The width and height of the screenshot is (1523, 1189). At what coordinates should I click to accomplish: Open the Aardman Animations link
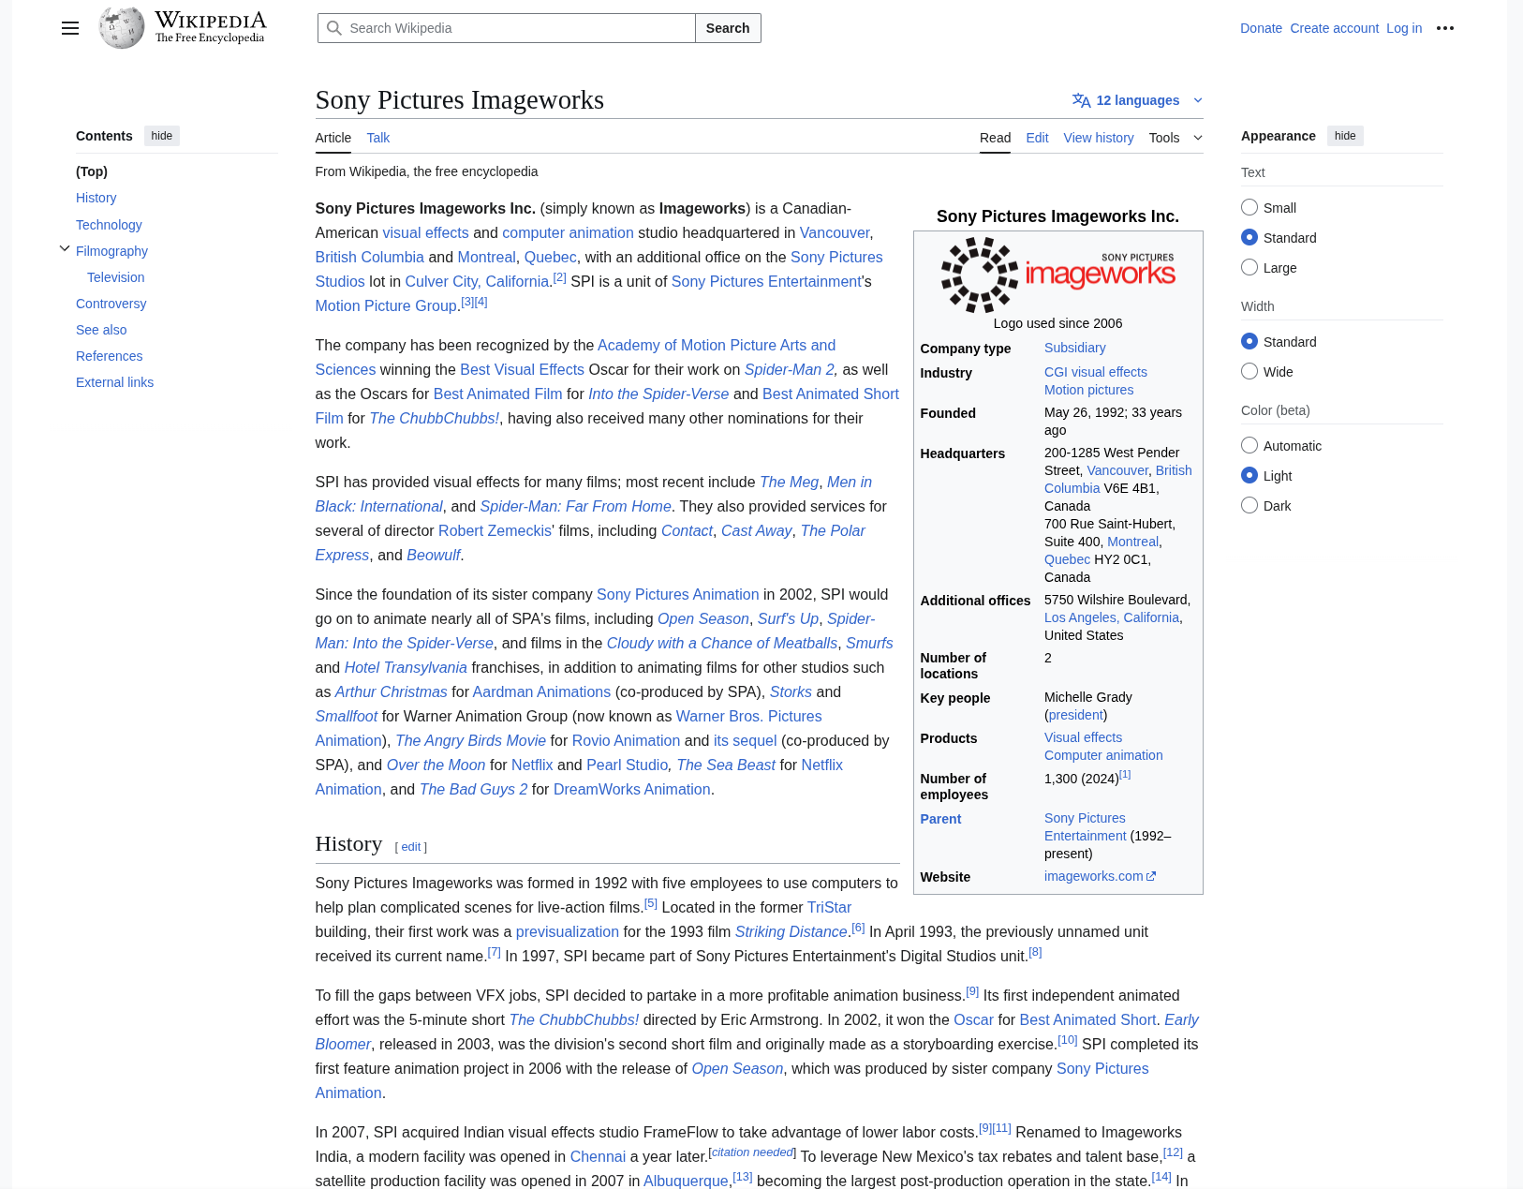(x=541, y=691)
